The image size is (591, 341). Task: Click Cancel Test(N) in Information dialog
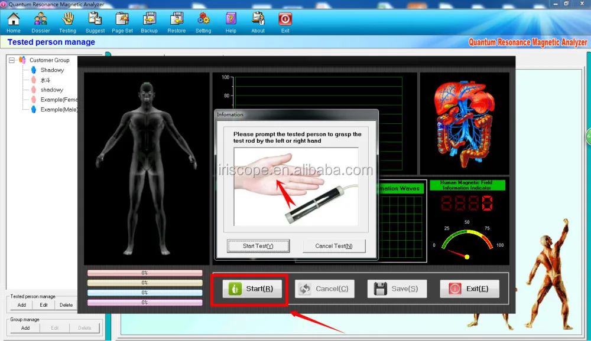334,246
